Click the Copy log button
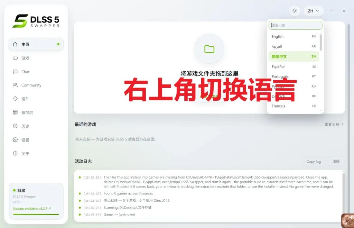The image size is (354, 228). tap(314, 161)
